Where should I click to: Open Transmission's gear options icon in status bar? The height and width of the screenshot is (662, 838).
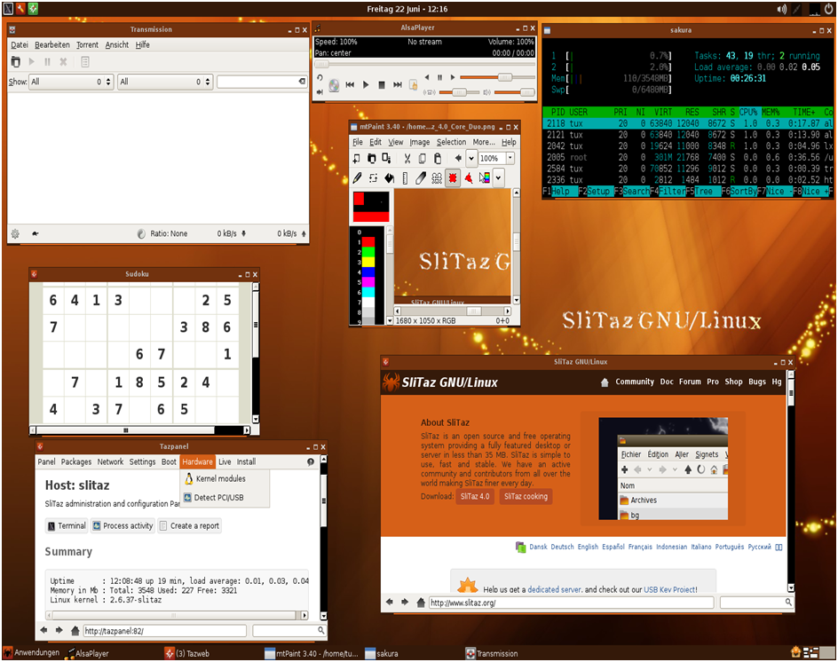pos(15,234)
